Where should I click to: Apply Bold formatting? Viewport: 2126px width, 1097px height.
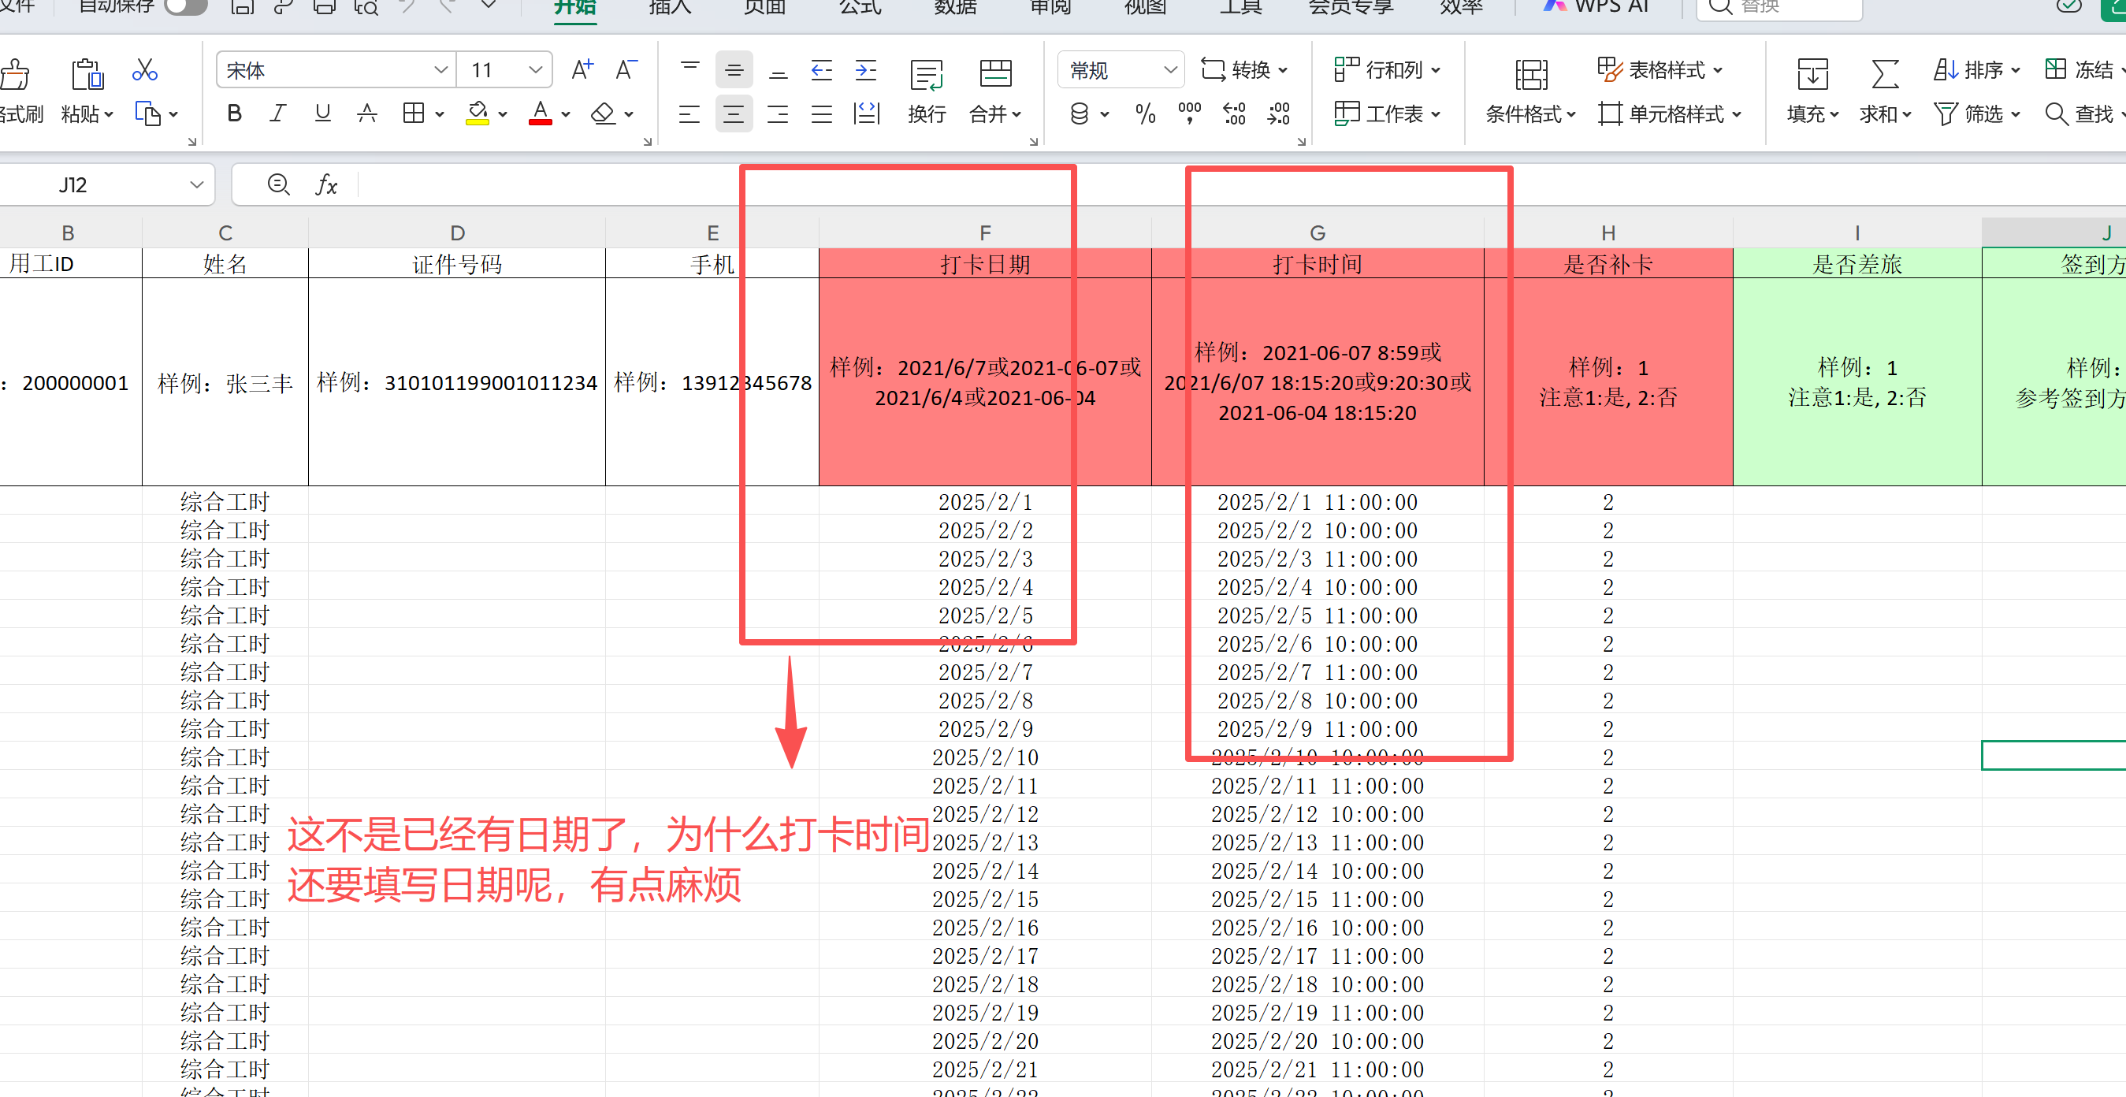pyautogui.click(x=234, y=113)
